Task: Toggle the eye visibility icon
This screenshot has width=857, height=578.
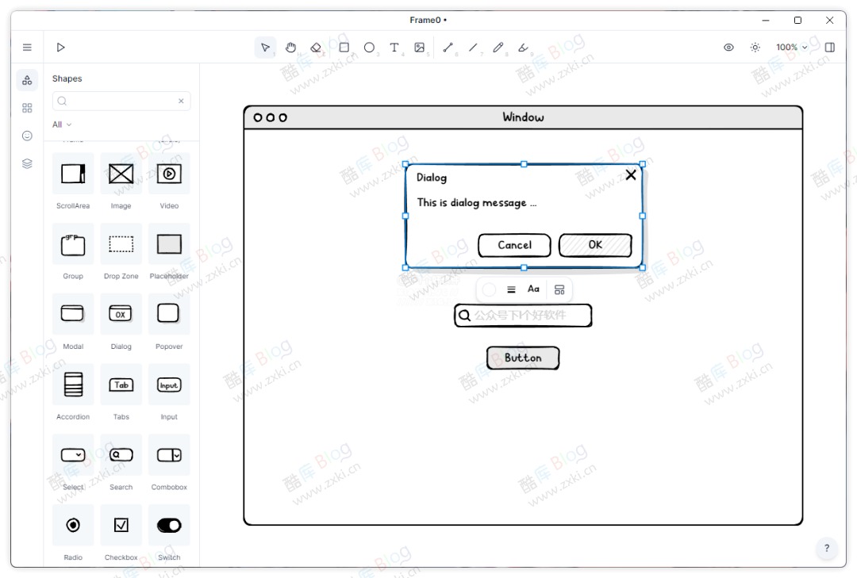Action: tap(728, 48)
